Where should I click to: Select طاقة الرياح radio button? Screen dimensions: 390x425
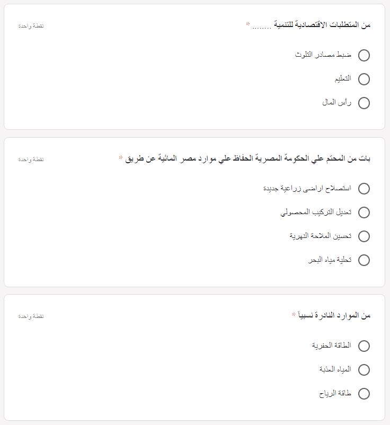point(364,393)
